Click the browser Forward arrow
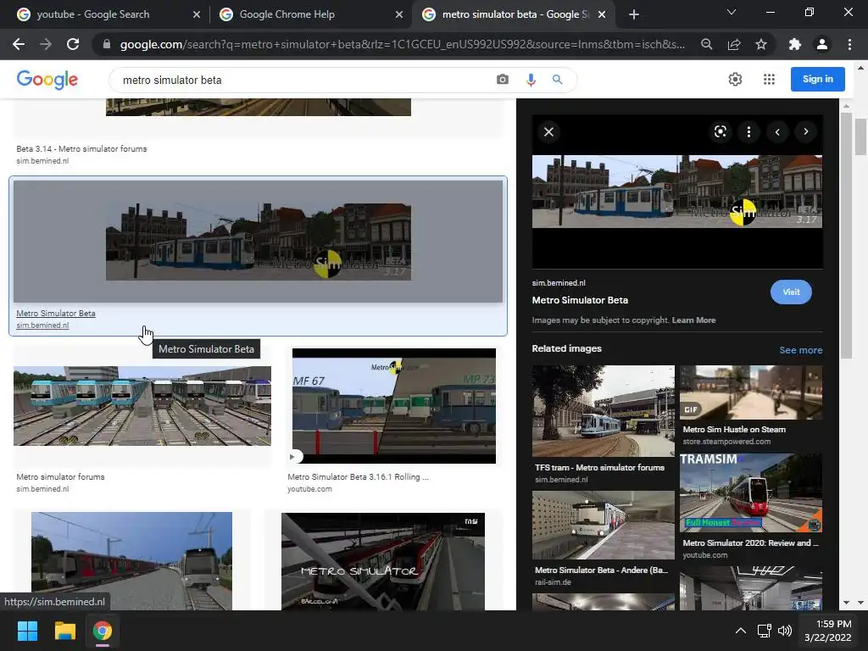 [46, 44]
